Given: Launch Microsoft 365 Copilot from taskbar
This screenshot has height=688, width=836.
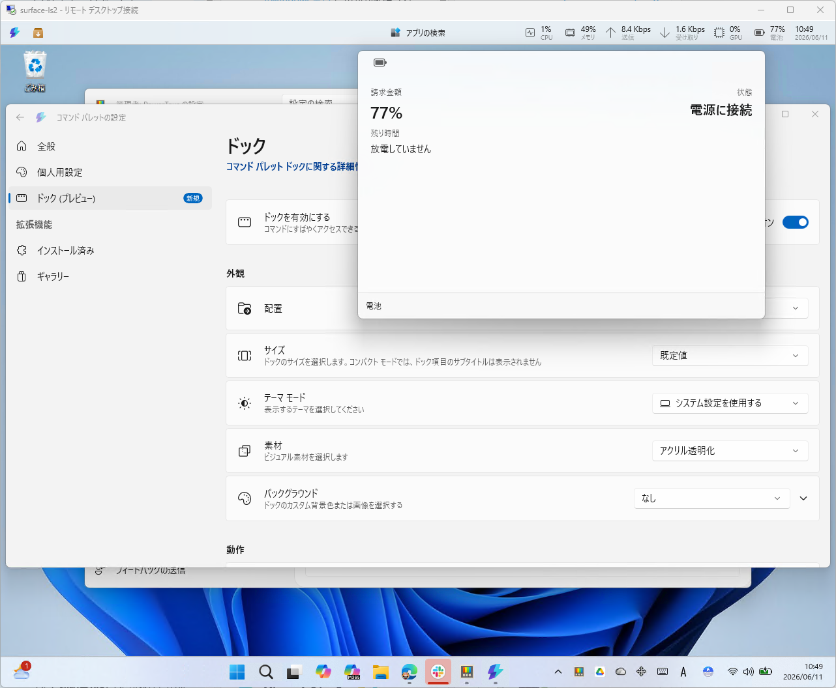Looking at the screenshot, I should coord(352,672).
